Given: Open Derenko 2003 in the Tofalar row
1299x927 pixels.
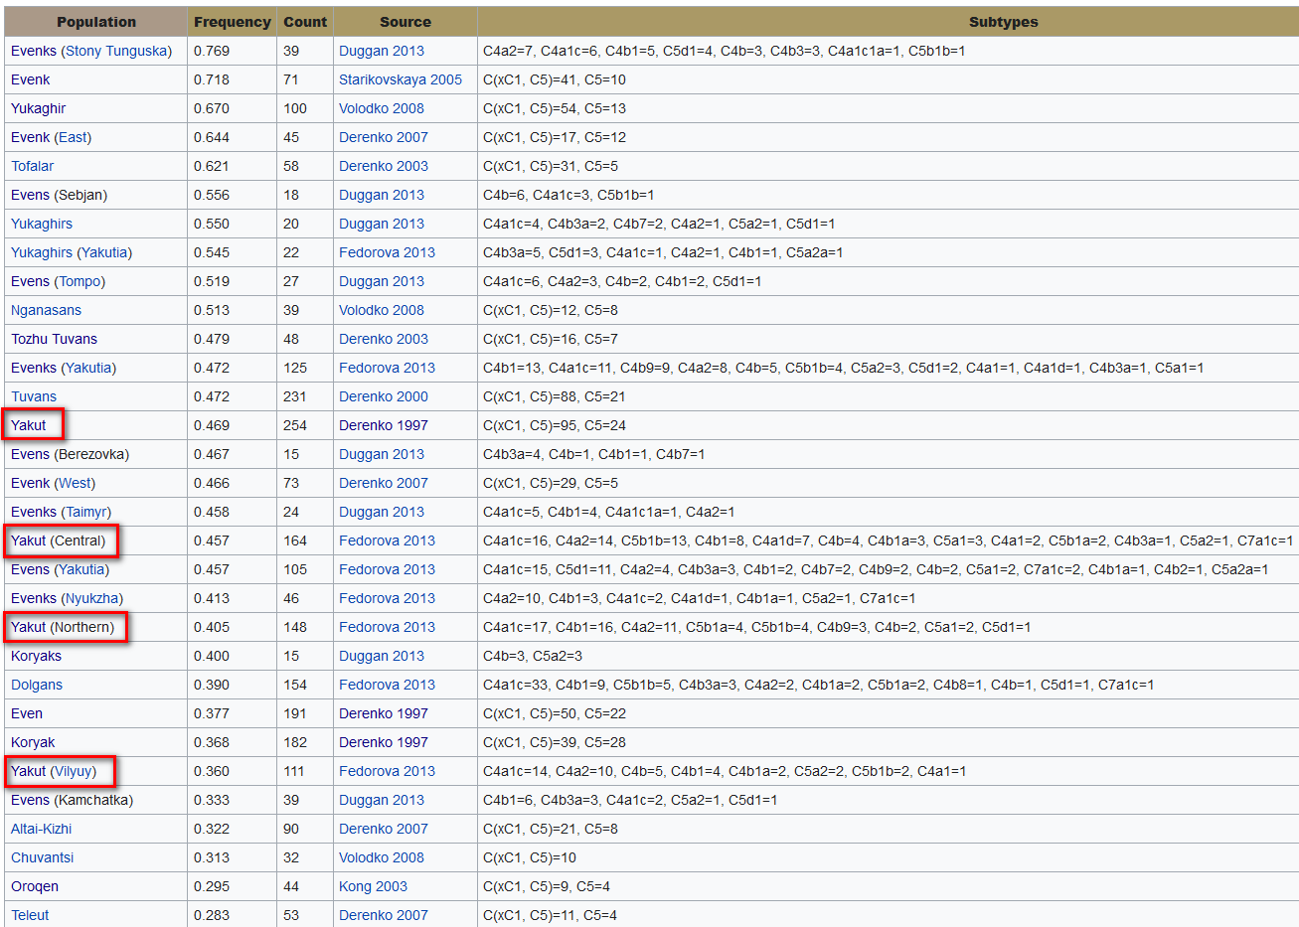Looking at the screenshot, I should [384, 166].
